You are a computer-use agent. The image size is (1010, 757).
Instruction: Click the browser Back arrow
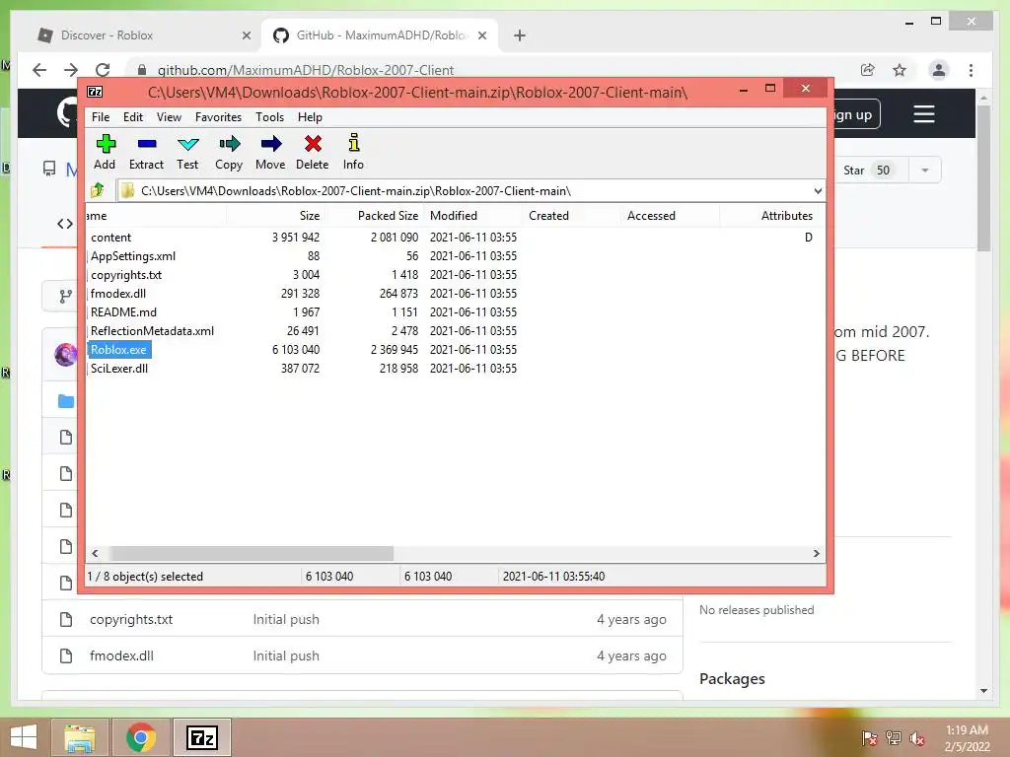coord(39,70)
